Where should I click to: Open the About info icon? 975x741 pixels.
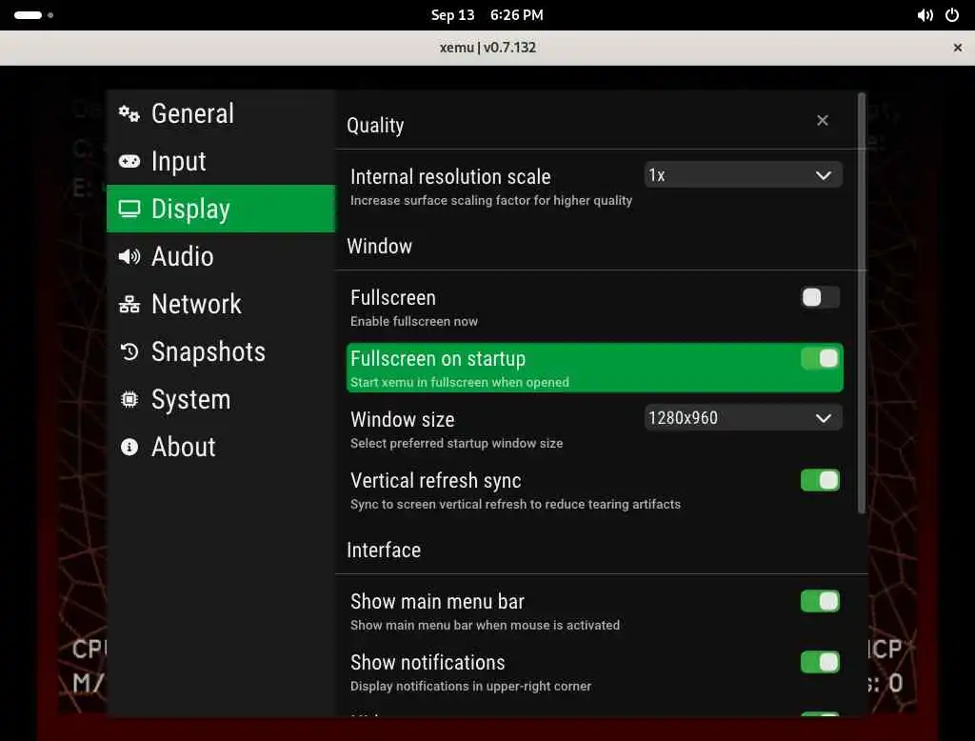(129, 447)
